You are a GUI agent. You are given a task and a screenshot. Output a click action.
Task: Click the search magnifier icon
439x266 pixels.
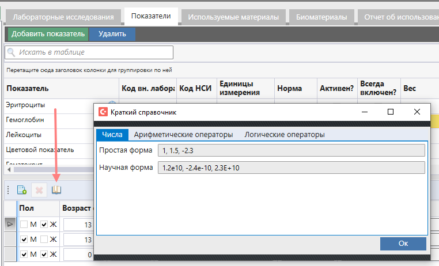tap(11, 52)
